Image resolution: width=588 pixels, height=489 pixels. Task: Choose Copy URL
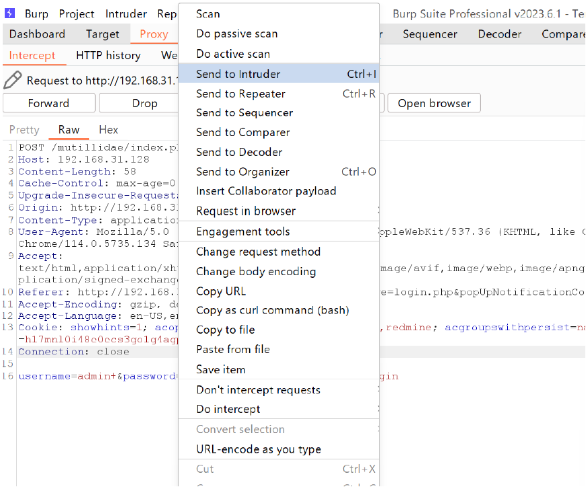(x=279, y=291)
